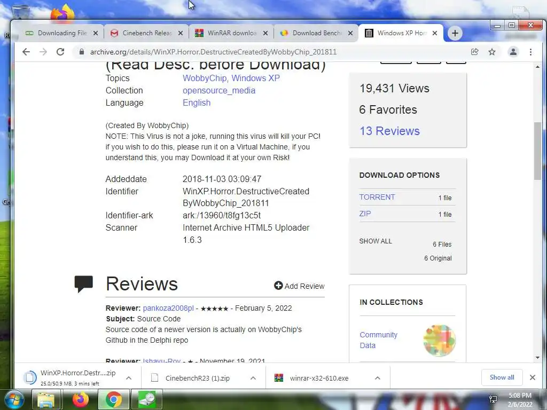Click the ark:/13960/t8fg13c5t identifier text
Viewport: 547px width, 410px height.
(222, 215)
